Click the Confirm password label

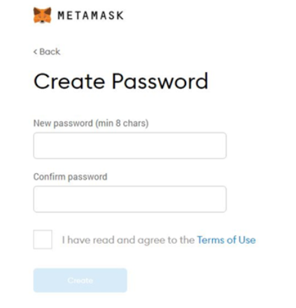[x=70, y=177]
